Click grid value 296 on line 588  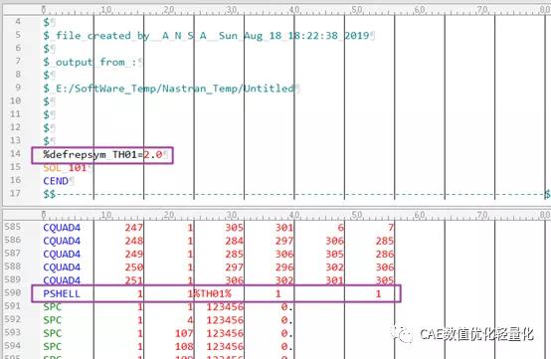click(284, 268)
